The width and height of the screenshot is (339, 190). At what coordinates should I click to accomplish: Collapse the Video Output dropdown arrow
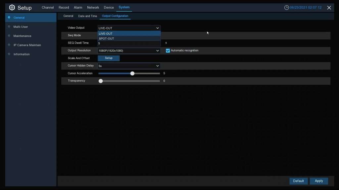click(158, 28)
